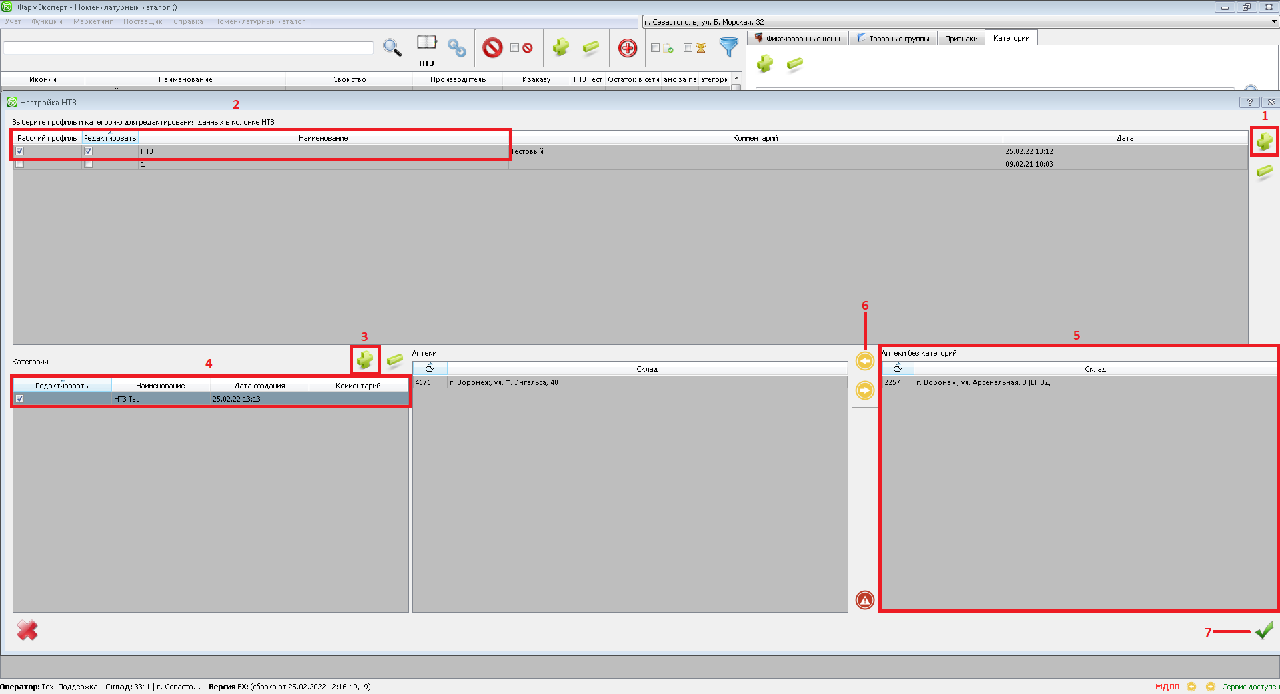Switch to the Товарные группы tab
Image resolution: width=1280 pixels, height=694 pixels.
click(x=893, y=39)
